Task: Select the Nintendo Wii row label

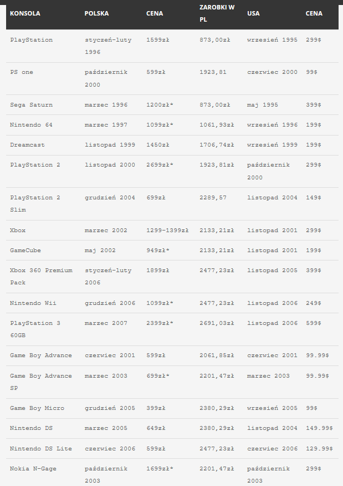Action: coord(33,303)
